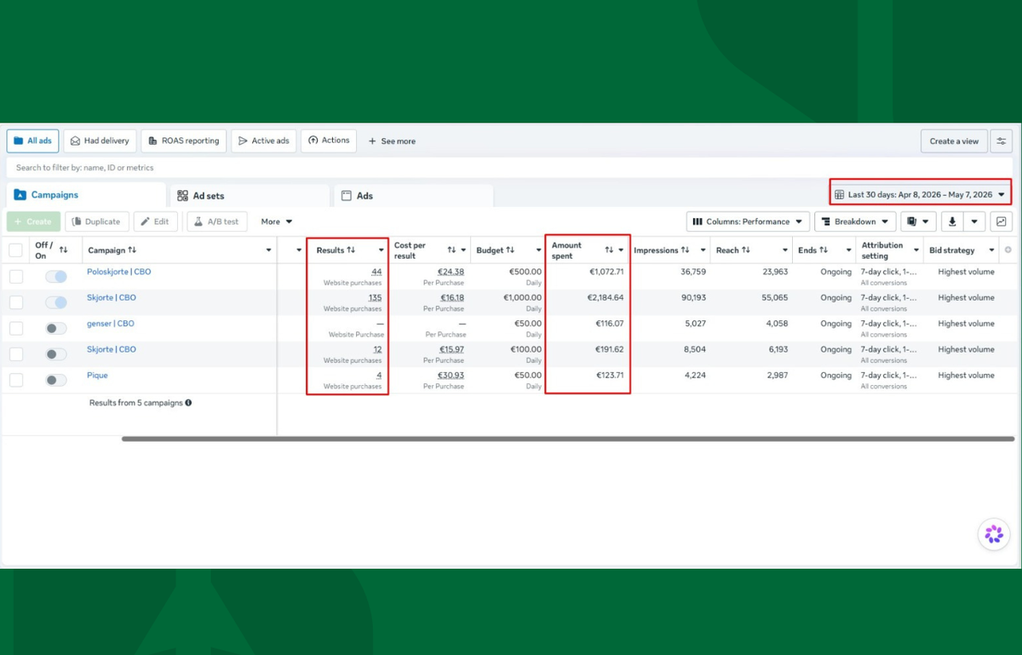Sort the Budget column with its arrows
The width and height of the screenshot is (1022, 655).
point(510,250)
